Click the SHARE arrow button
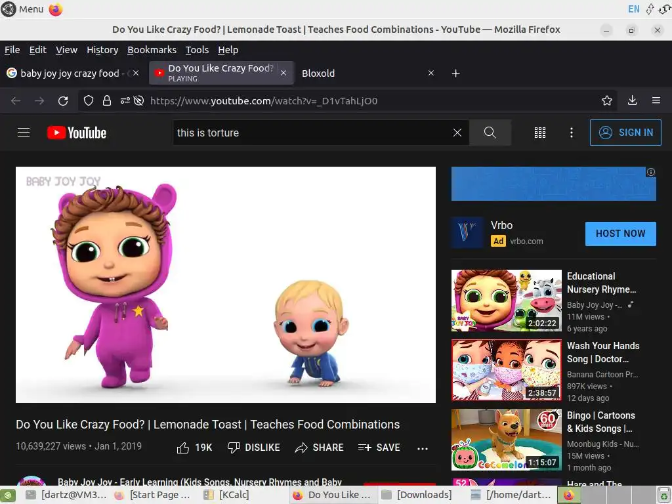672x504 pixels. point(320,448)
